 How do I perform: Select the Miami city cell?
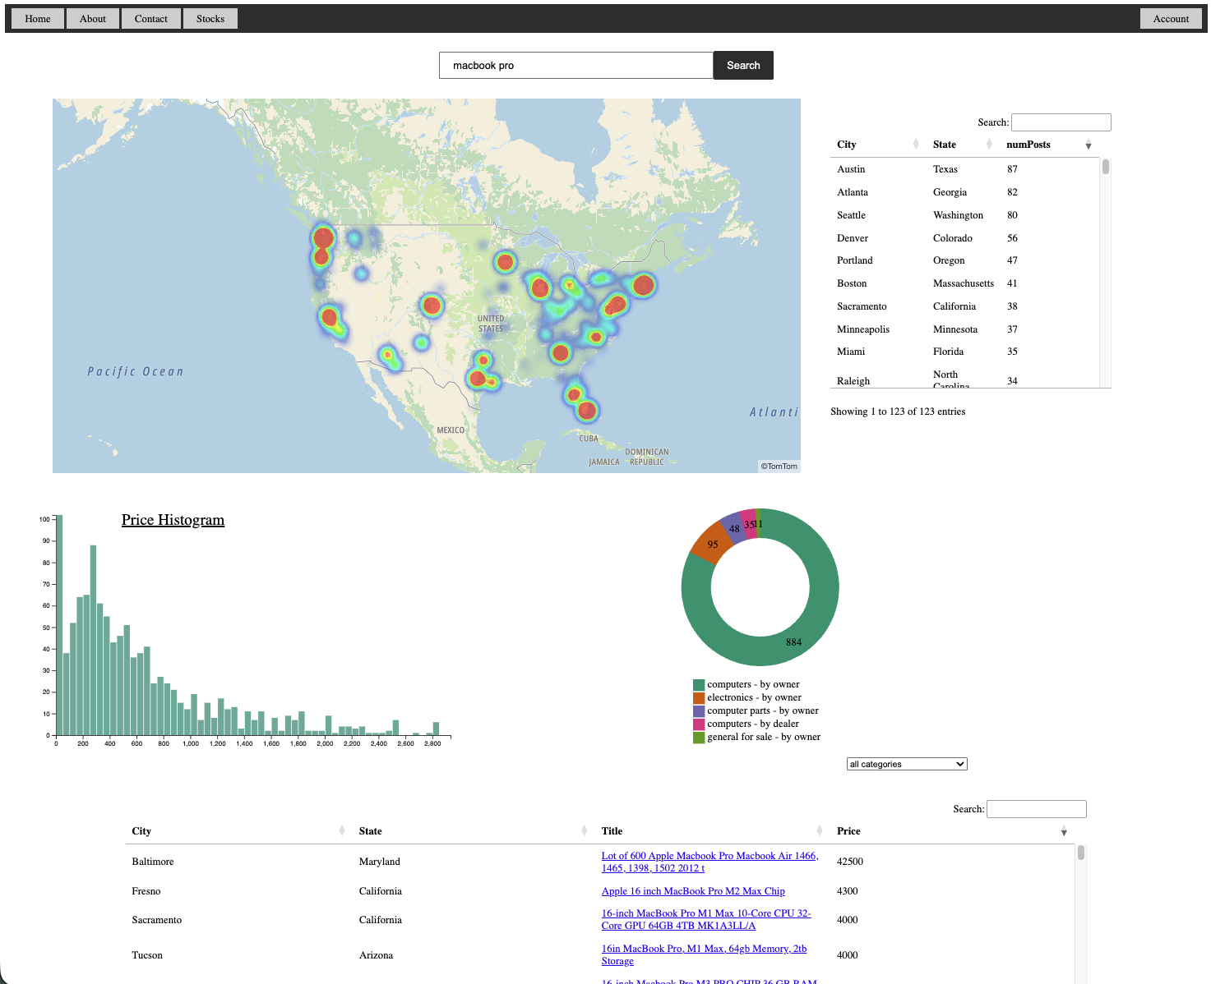[x=851, y=352]
